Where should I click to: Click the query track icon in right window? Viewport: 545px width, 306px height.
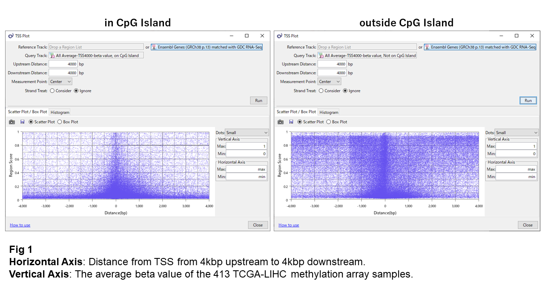[321, 56]
